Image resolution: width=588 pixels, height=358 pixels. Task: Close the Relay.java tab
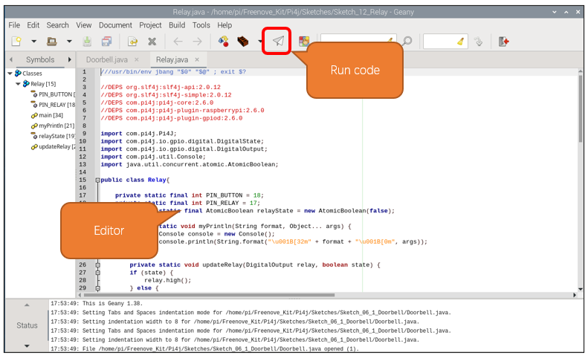[x=197, y=59]
